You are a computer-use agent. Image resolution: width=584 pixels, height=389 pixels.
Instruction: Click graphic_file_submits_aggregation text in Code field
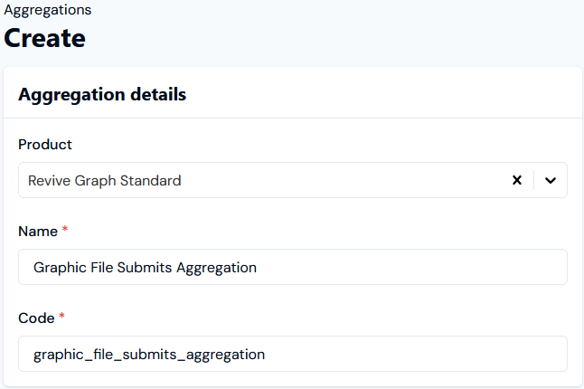click(149, 354)
